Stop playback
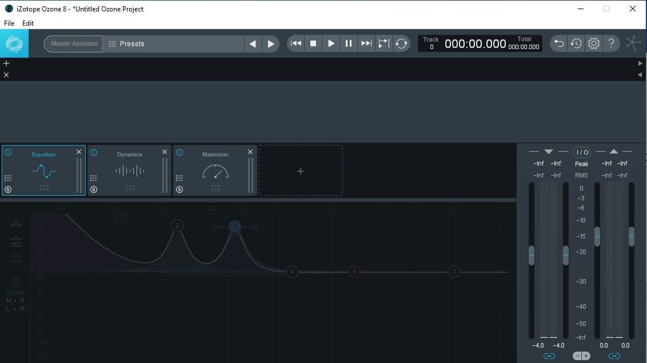The image size is (647, 363). pos(313,43)
